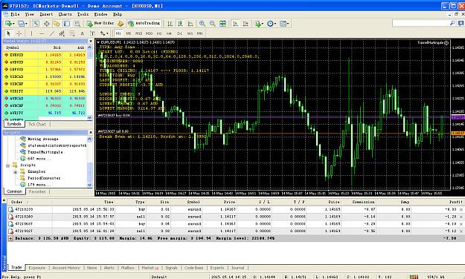Viewport: 465px width, 279px height.
Task: Switch chart to candlestick mode icon
Action: coord(180,24)
